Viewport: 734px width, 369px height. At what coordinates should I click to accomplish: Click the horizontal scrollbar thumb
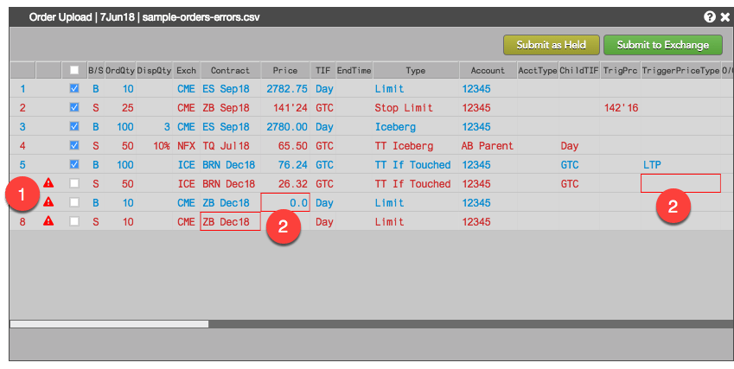coord(109,324)
